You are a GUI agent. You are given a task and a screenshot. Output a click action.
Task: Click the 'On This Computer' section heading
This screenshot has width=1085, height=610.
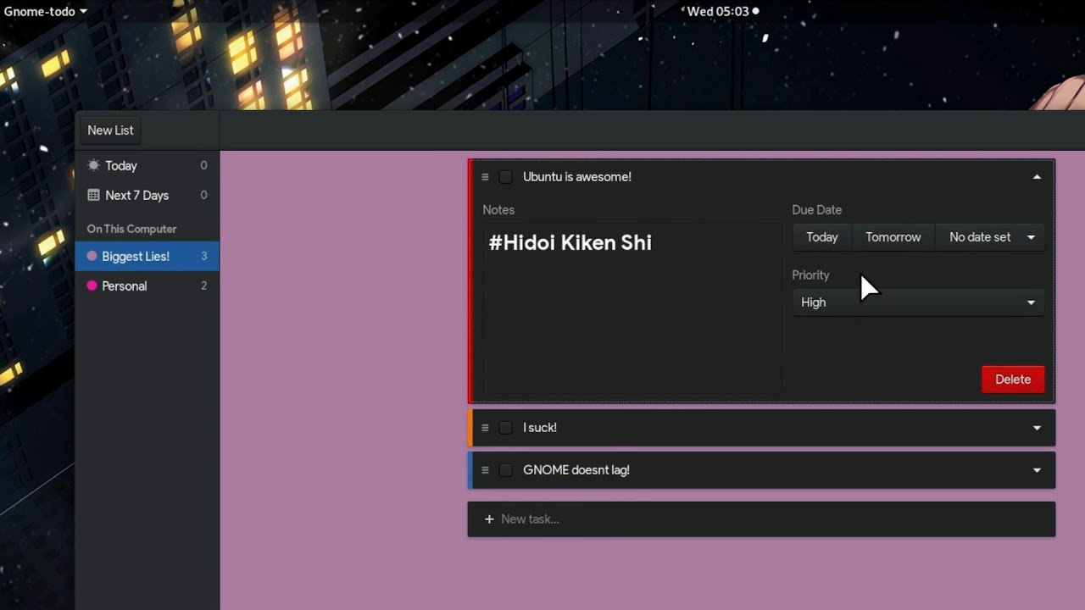[131, 229]
